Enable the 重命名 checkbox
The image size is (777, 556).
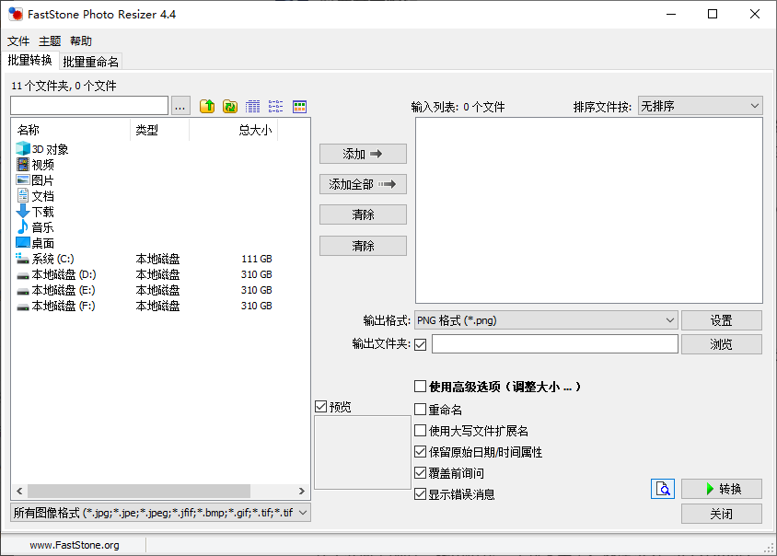420,410
